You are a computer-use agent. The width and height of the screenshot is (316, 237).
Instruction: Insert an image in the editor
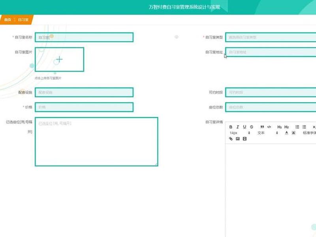238,139
